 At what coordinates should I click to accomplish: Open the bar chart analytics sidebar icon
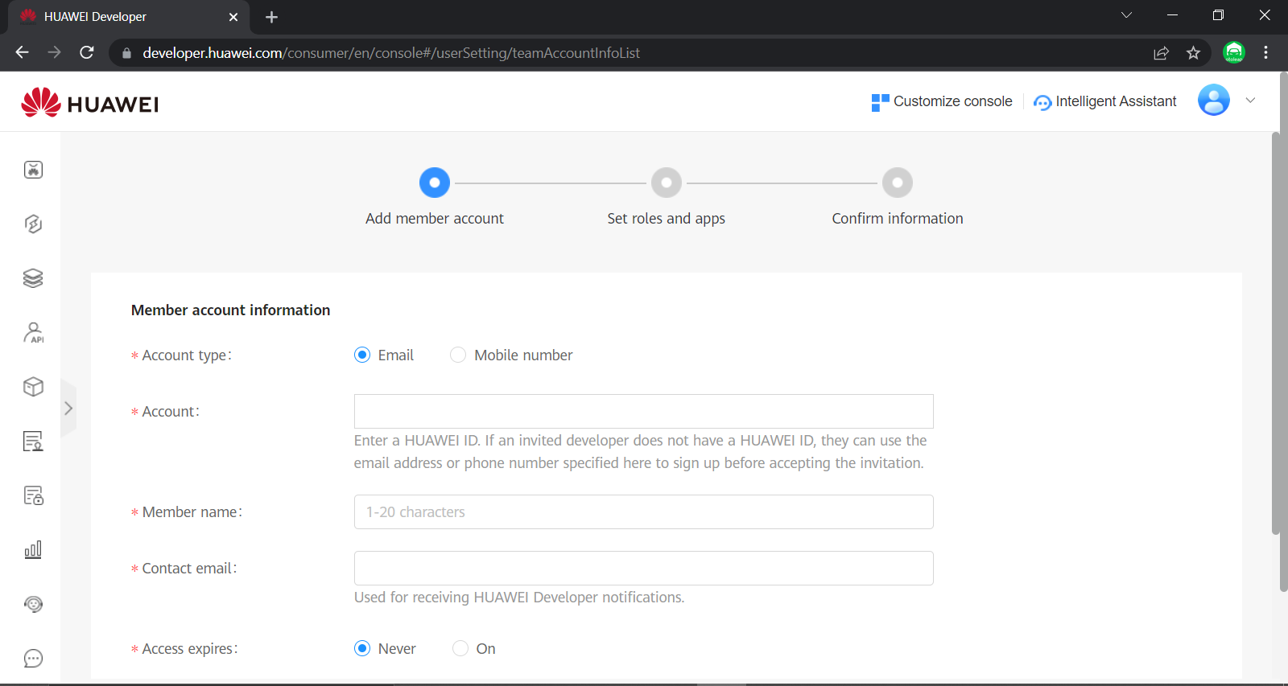[33, 550]
